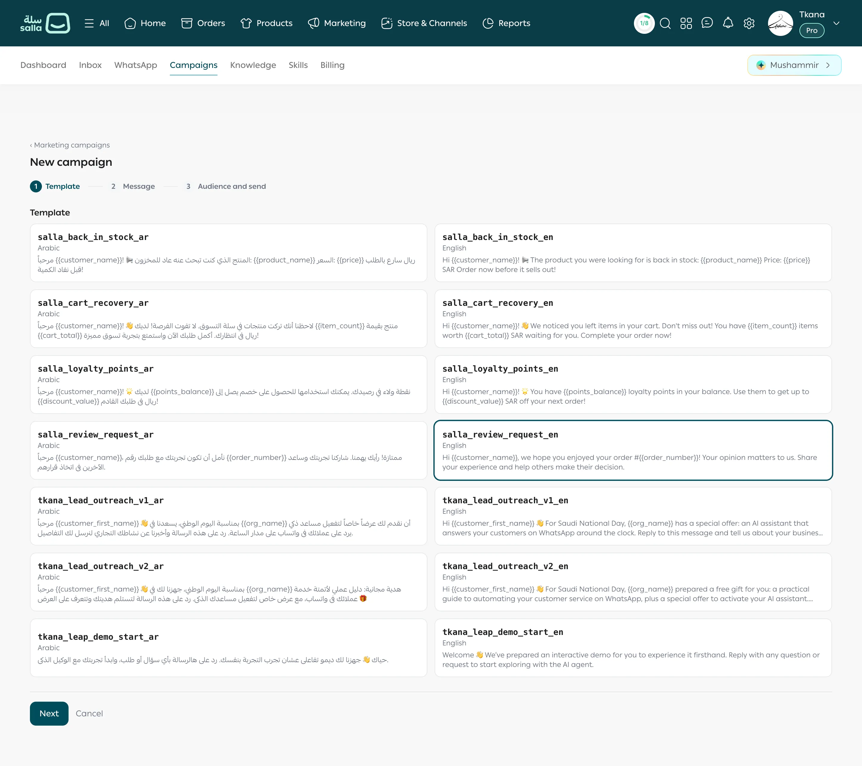Switch to the Dashboard tab

(43, 65)
